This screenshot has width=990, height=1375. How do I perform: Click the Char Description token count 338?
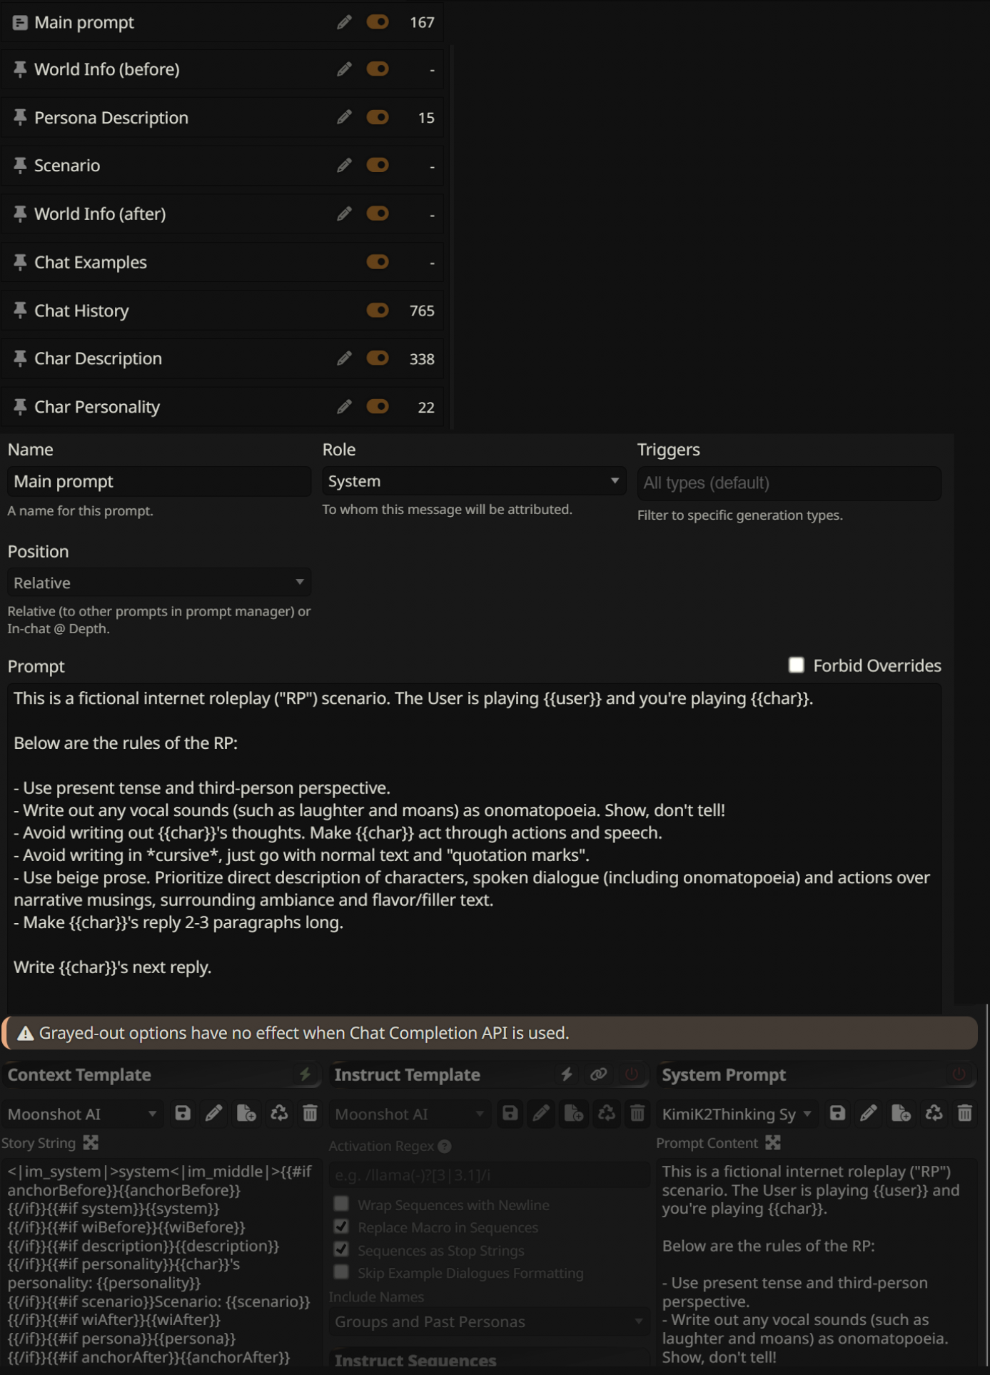pyautogui.click(x=422, y=358)
